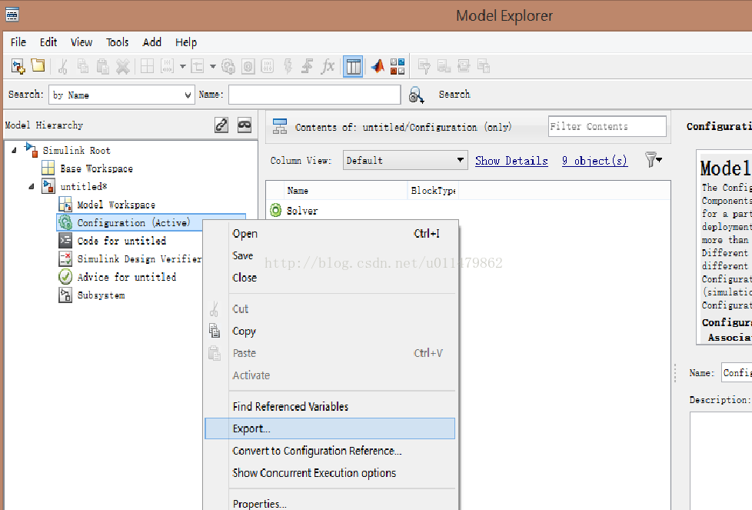Viewport: 752px width, 510px height.
Task: Click the add Stateflow data icon
Action: [267, 66]
